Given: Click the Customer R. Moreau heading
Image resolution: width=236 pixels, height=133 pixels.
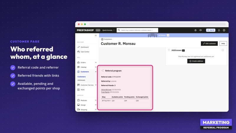Looking at the screenshot, I should [118, 44].
